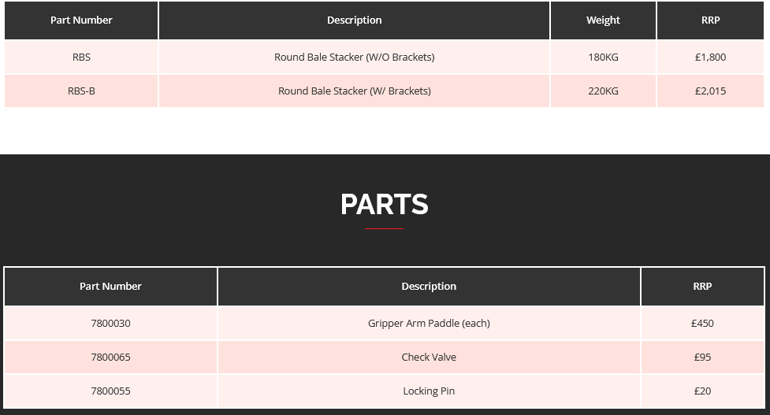Select the RBS-B part number cell
The width and height of the screenshot is (770, 415).
pos(81,91)
